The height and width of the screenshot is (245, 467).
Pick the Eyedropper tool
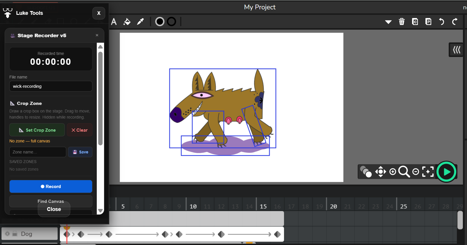pos(140,22)
